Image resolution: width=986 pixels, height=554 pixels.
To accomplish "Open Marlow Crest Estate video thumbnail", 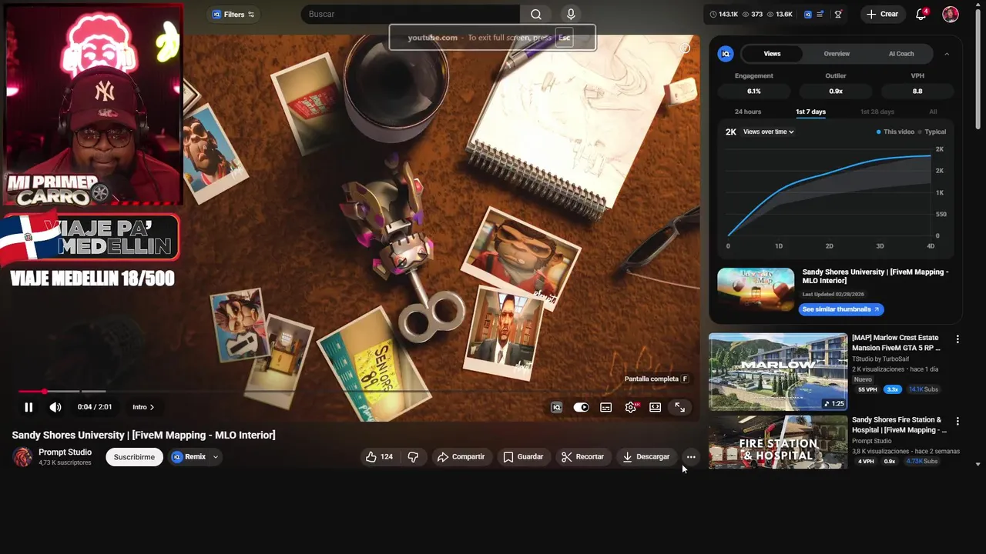I will pos(778,372).
